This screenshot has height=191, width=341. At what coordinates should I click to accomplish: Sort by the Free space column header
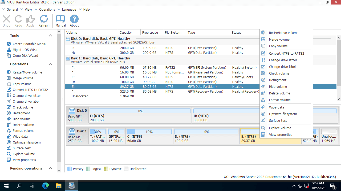point(152,33)
